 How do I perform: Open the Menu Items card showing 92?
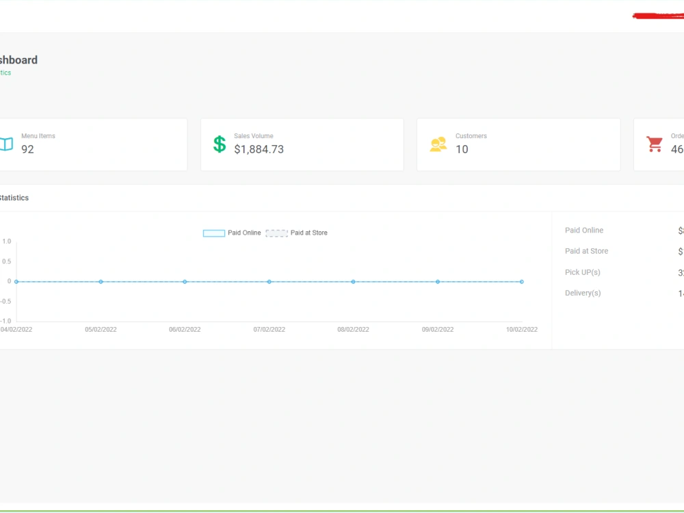click(x=93, y=144)
